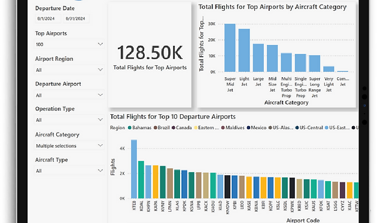Expand the Aircraft Type dropdown
Viewport: 377px width, 223px height.
tap(69, 170)
